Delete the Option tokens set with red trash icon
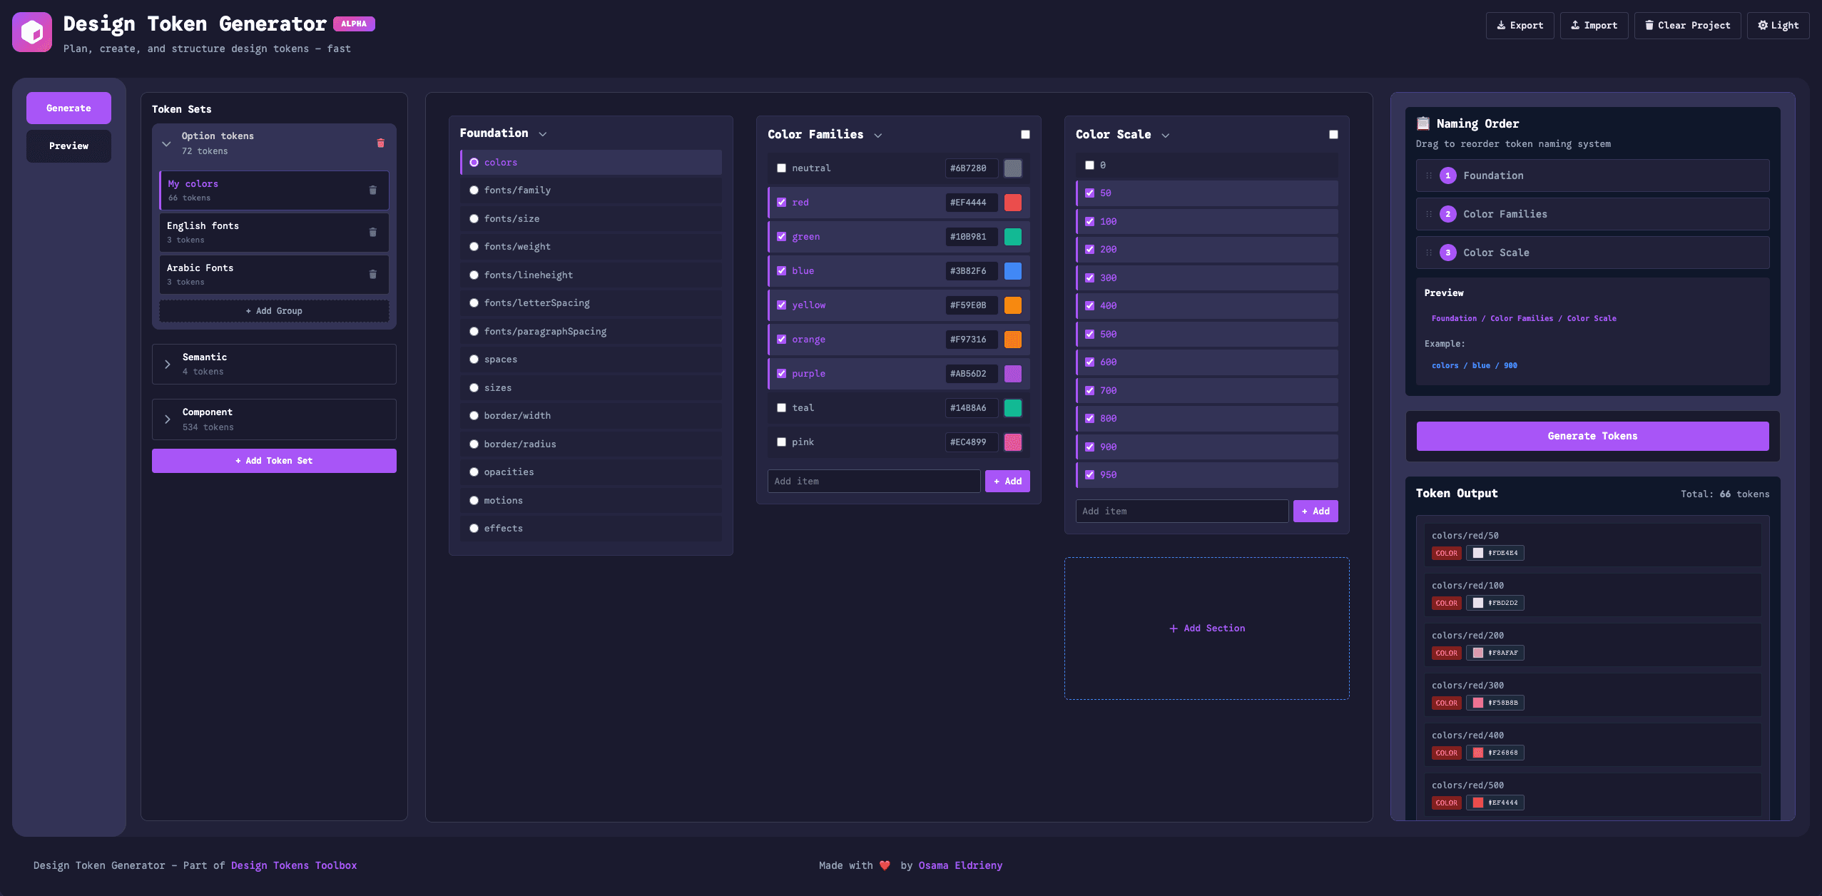 tap(380, 143)
